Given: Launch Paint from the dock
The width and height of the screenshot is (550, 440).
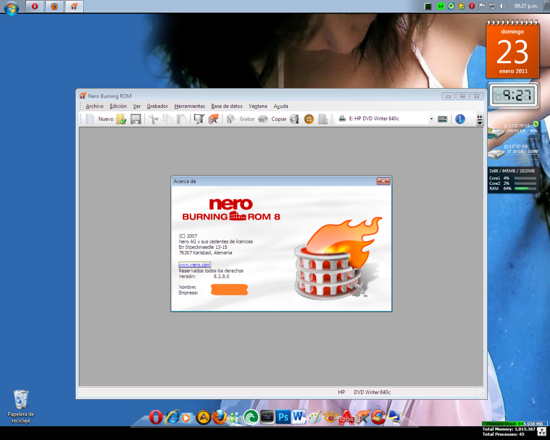Looking at the screenshot, I should point(315,417).
